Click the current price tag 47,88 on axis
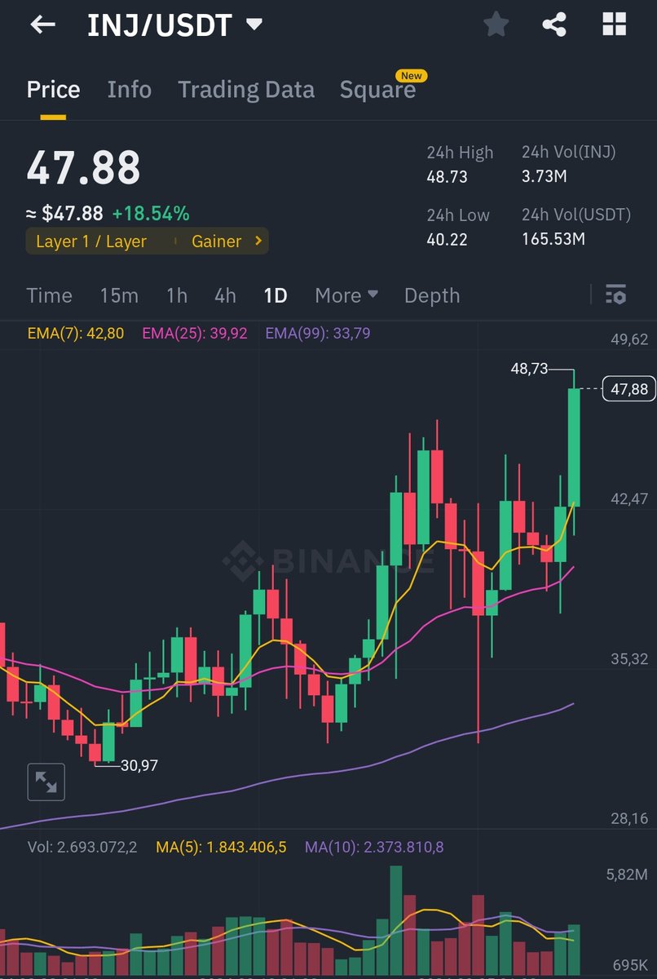The image size is (657, 979). point(629,389)
